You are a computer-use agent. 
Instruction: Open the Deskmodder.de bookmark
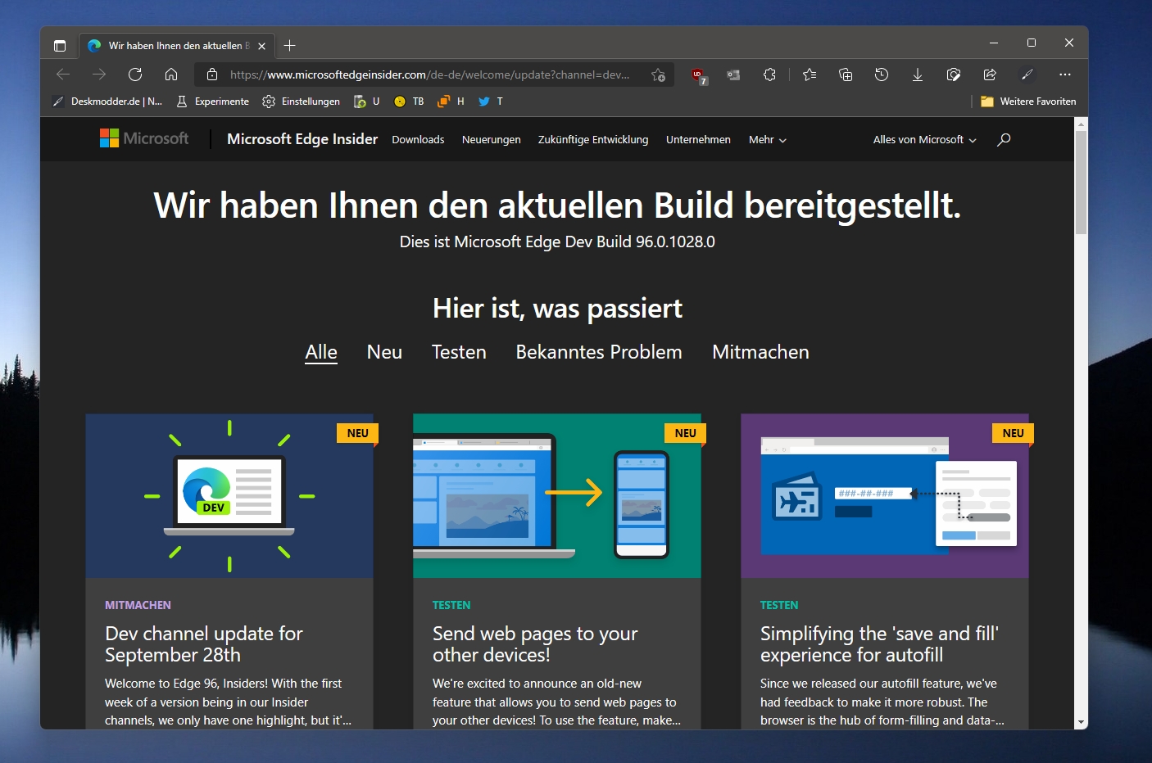[x=107, y=102]
